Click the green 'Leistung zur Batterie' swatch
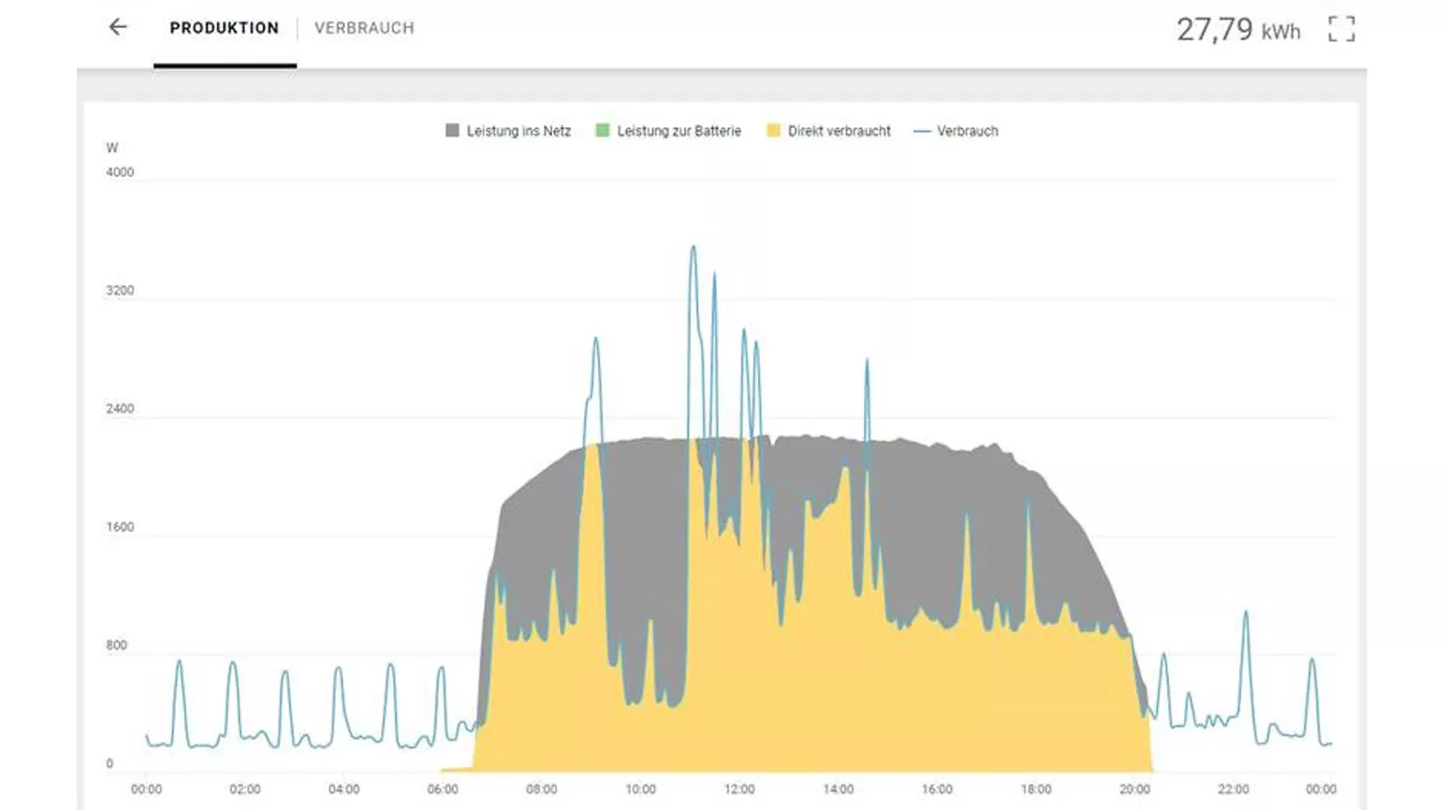The image size is (1444, 810). point(603,131)
